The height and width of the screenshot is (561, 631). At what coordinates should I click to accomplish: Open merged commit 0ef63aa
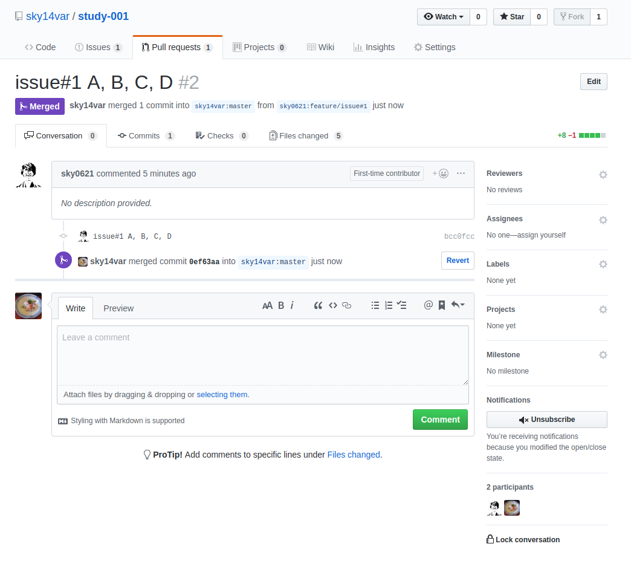pos(204,262)
